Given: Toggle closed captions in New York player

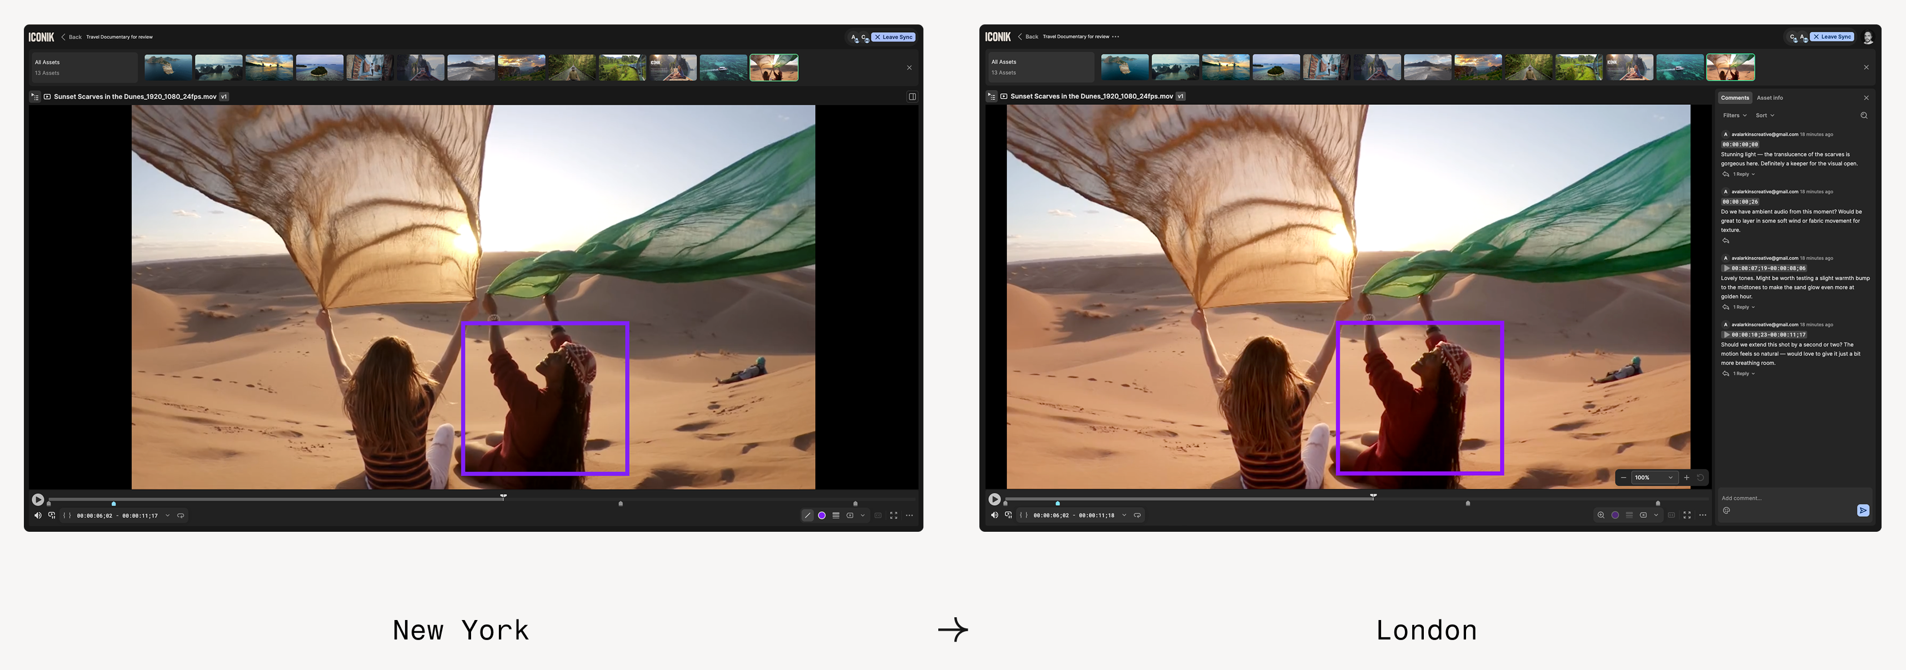Looking at the screenshot, I should pos(878,516).
